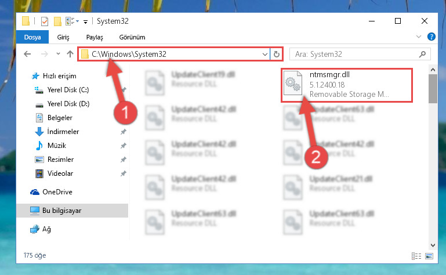The image size is (446, 275).
Task: Open the Dosya menu
Action: click(32, 37)
